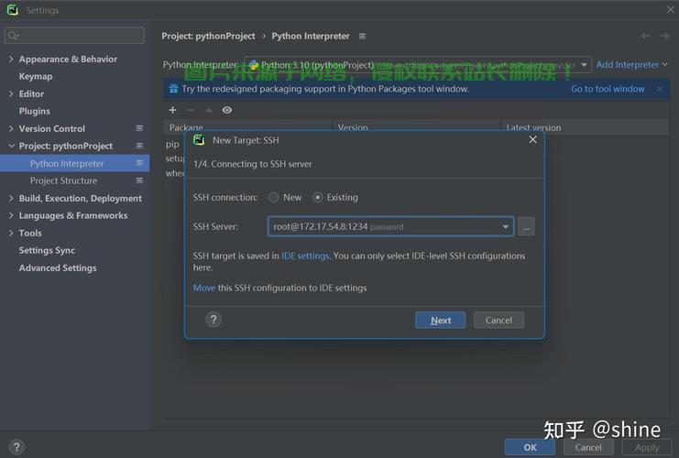Click the add package plus icon
Viewport: 679px width, 458px height.
(173, 110)
